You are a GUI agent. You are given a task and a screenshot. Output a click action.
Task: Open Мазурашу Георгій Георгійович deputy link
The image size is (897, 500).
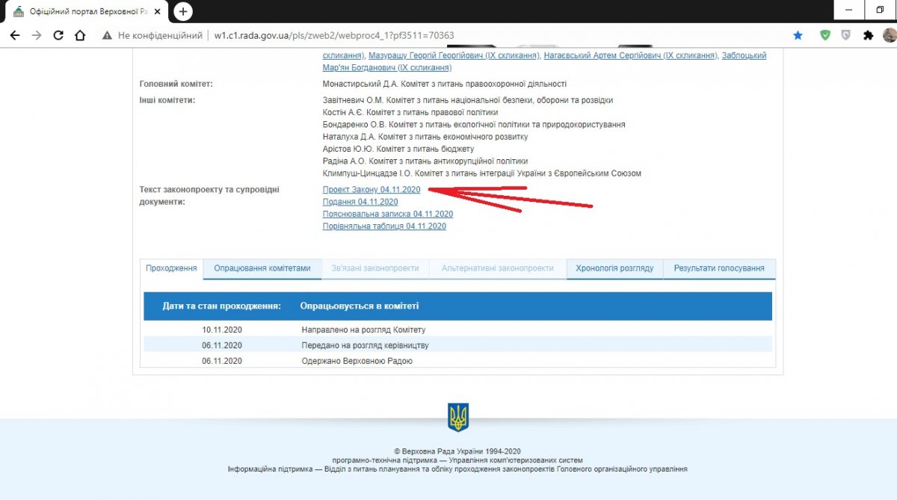(x=454, y=55)
